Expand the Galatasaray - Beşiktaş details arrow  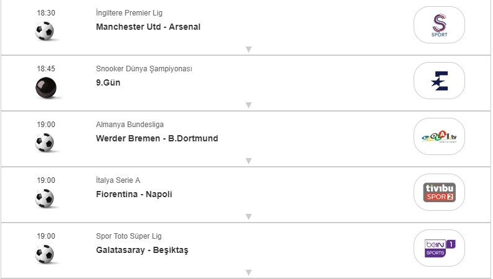point(248,272)
